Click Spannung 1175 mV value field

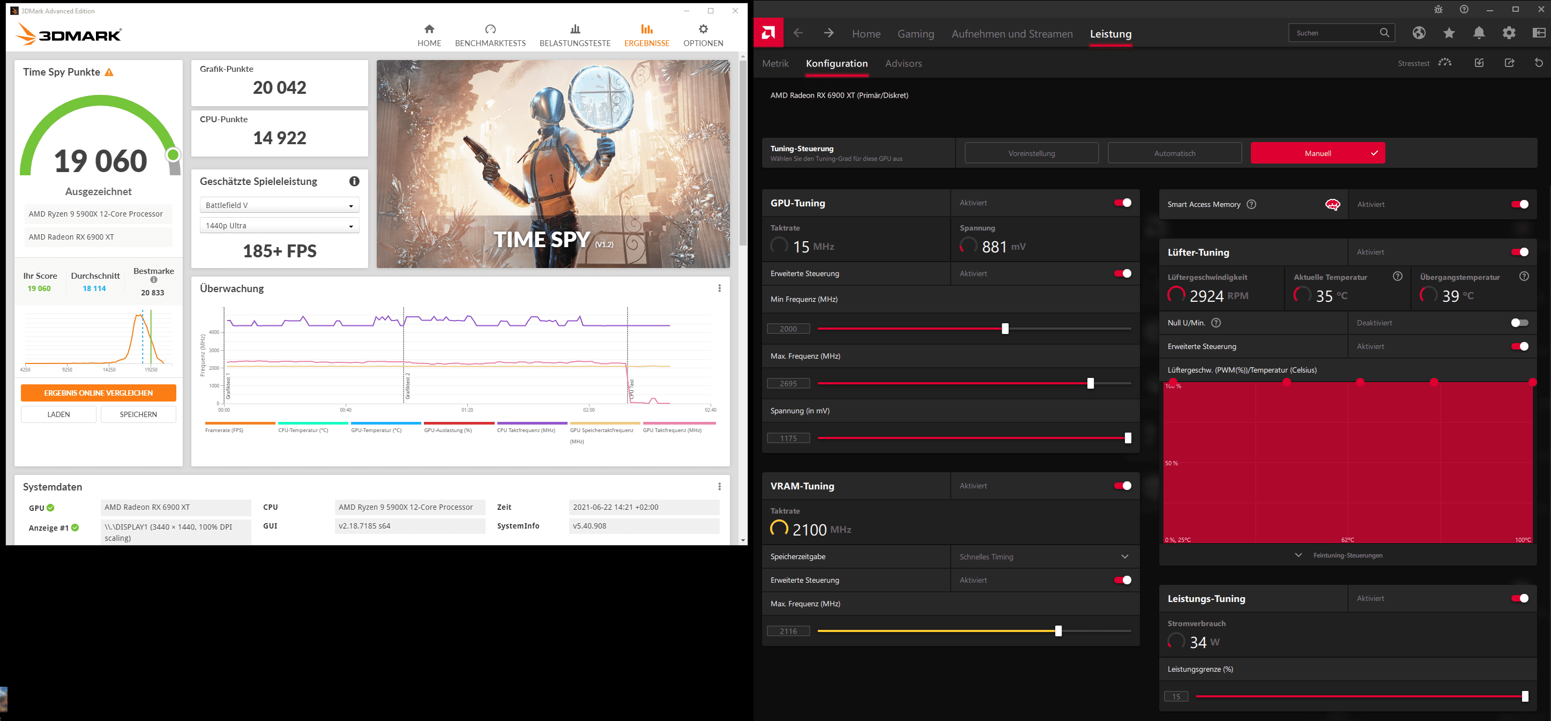tap(788, 438)
